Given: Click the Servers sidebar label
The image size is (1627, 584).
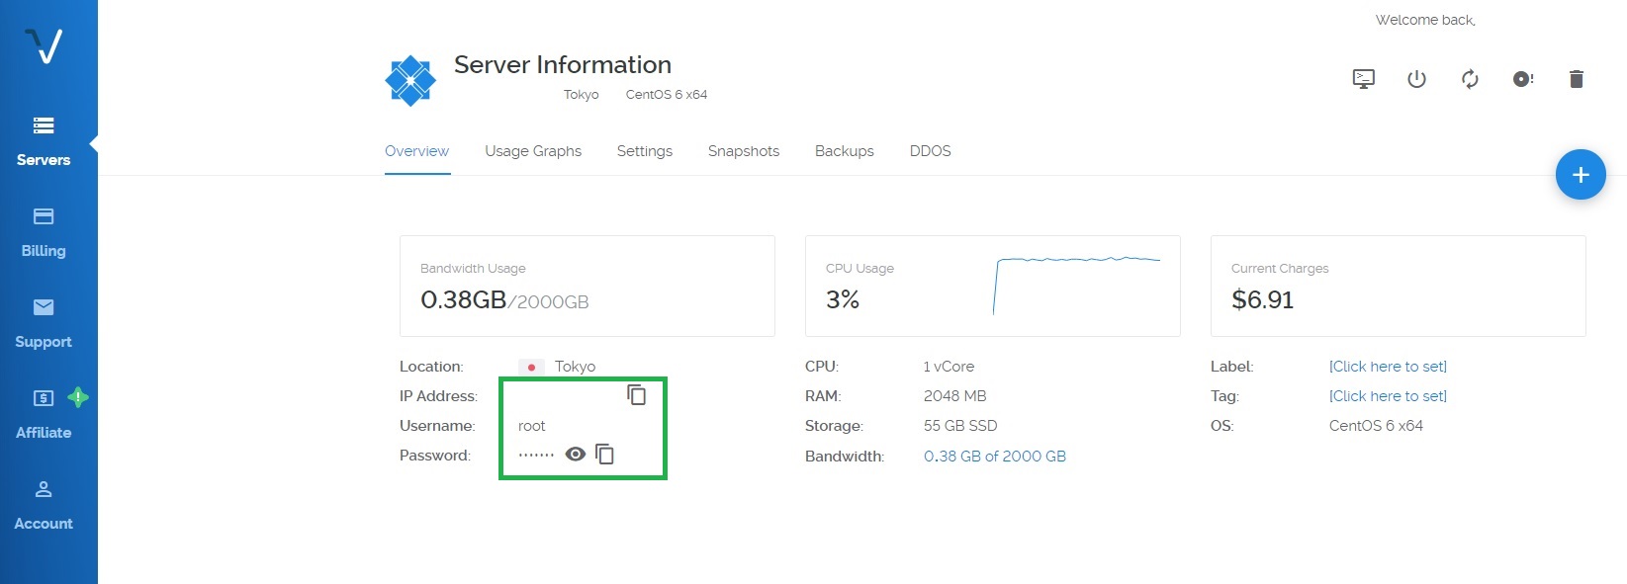Looking at the screenshot, I should 44,160.
